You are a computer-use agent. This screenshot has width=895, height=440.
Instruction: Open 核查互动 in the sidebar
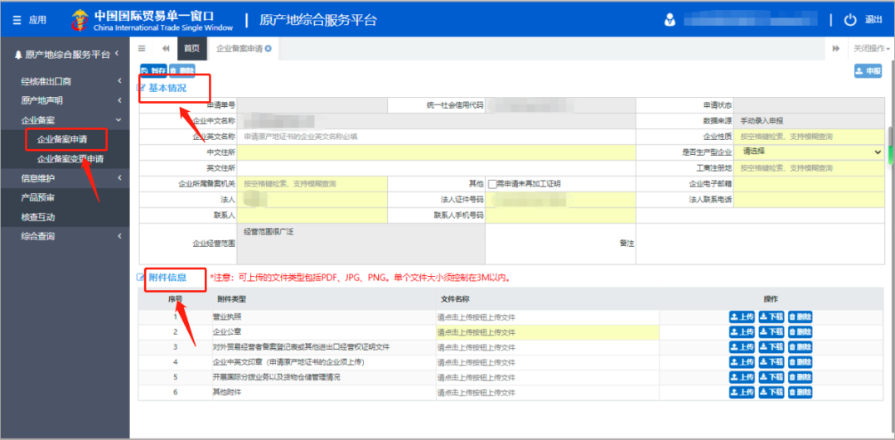coord(37,217)
